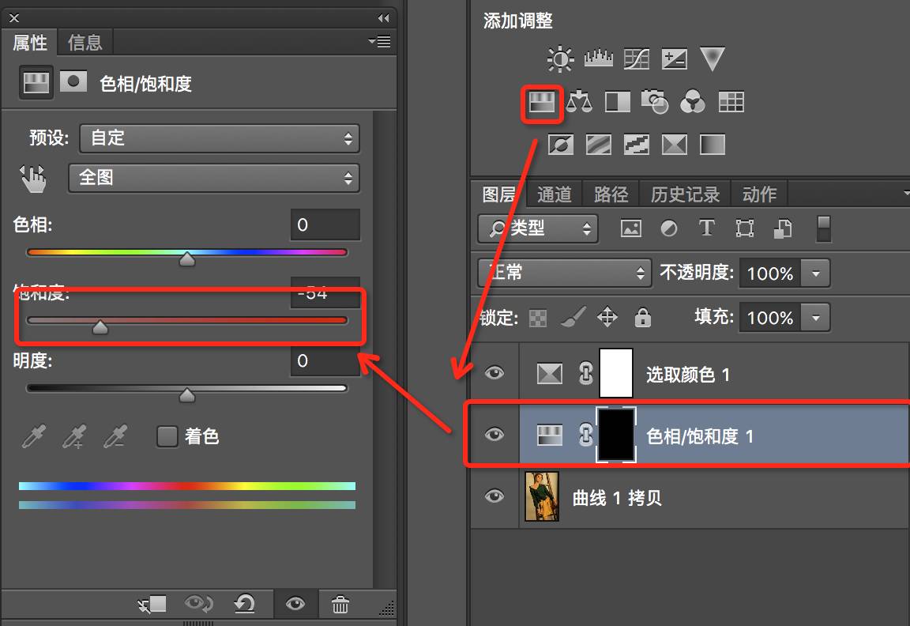The width and height of the screenshot is (910, 626).
Task: Hide the Selective Color 1 layer
Action: 494,373
